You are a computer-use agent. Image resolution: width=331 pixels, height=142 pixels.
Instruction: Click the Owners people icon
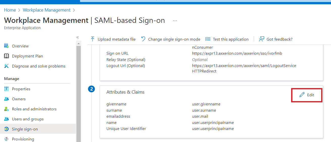(x=7, y=99)
